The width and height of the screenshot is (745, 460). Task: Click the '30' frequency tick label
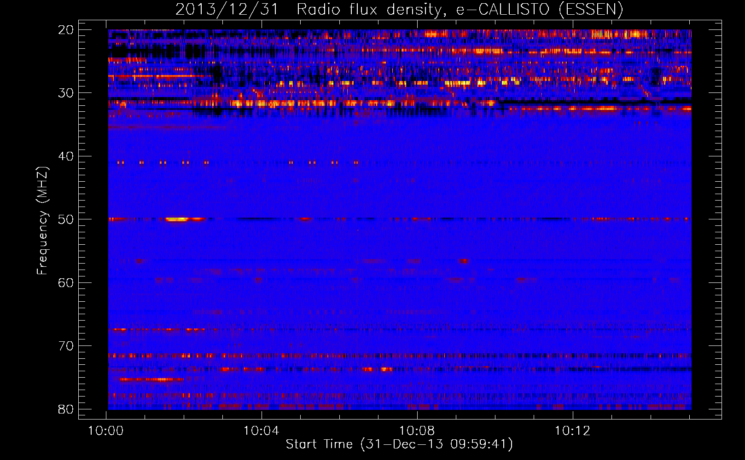point(66,93)
